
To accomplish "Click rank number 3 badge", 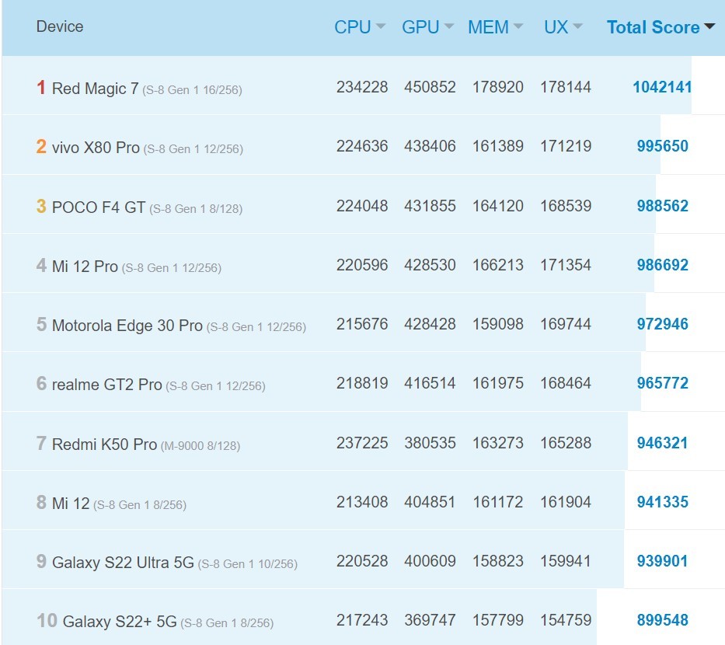I will [x=41, y=206].
